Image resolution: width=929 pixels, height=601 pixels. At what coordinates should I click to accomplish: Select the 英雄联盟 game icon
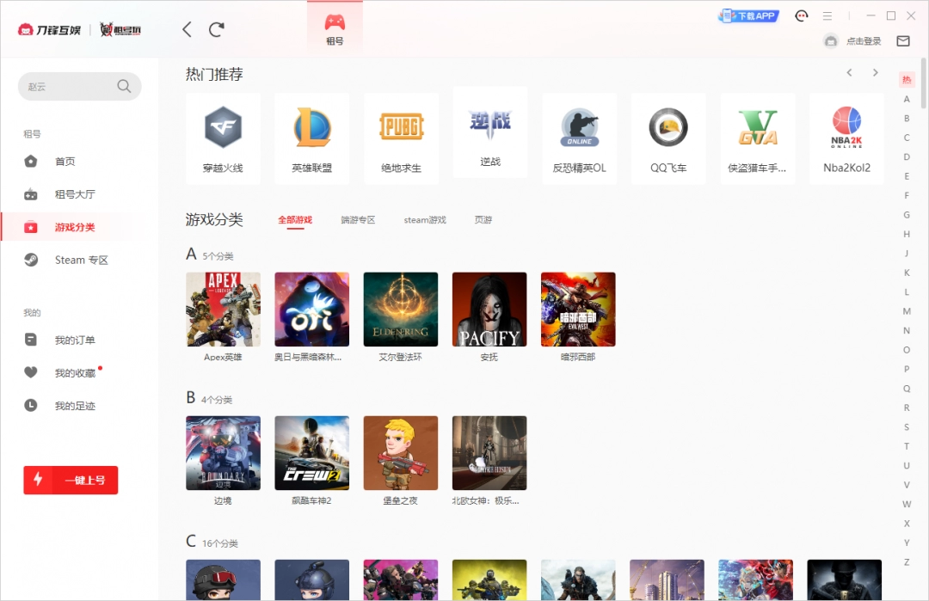(x=311, y=129)
